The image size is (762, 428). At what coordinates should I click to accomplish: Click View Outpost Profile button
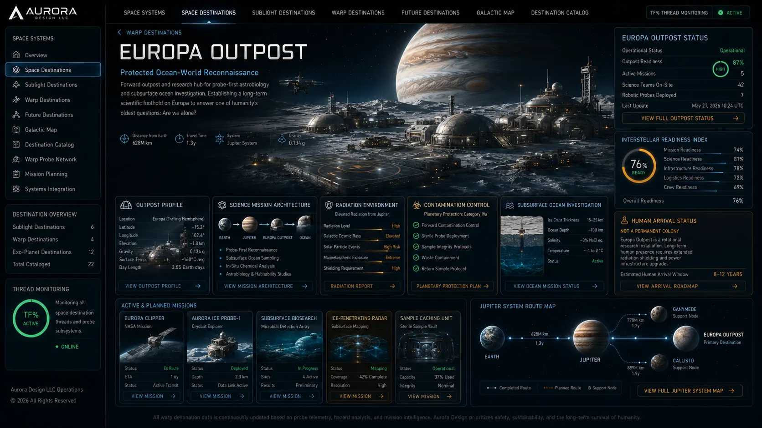point(162,286)
